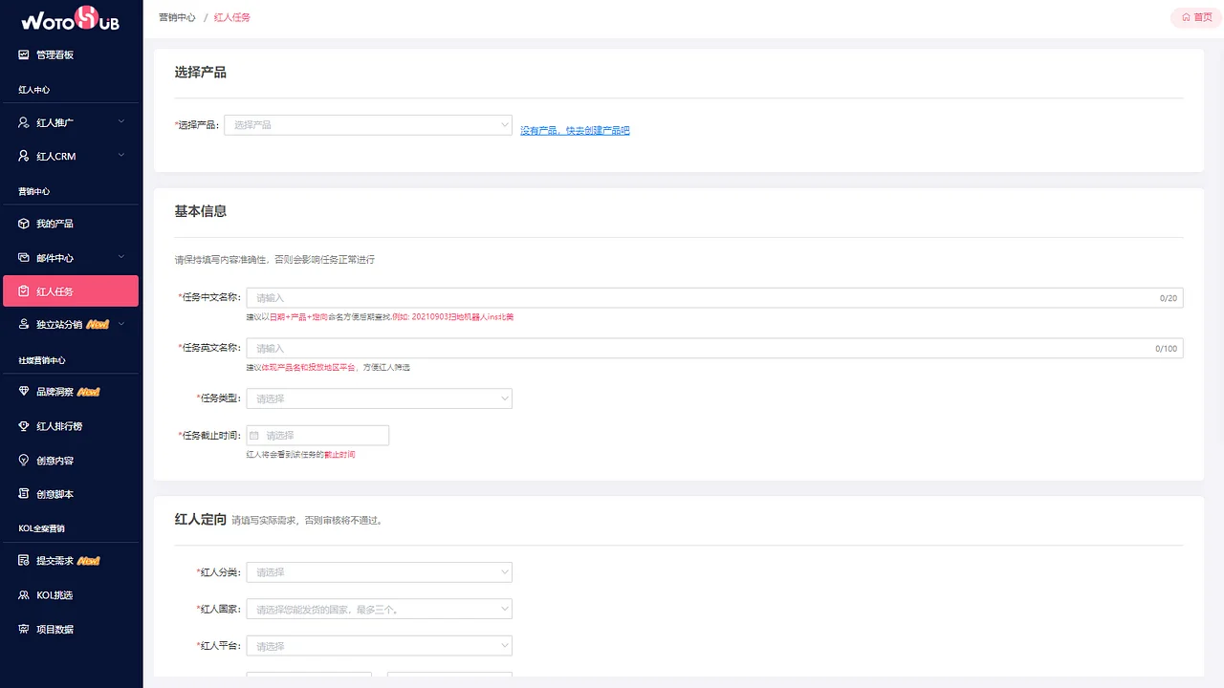Select the 创意内容 lightbulb icon
This screenshot has height=688, width=1224.
coord(22,460)
